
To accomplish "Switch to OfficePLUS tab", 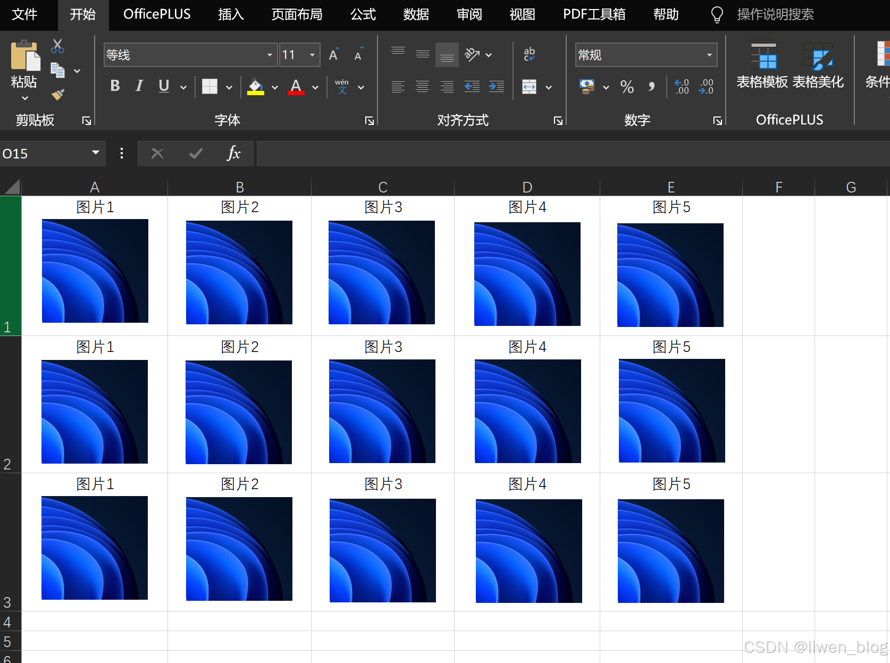I will (157, 14).
